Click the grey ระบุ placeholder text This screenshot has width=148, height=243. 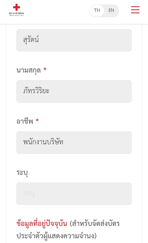pos(29,194)
